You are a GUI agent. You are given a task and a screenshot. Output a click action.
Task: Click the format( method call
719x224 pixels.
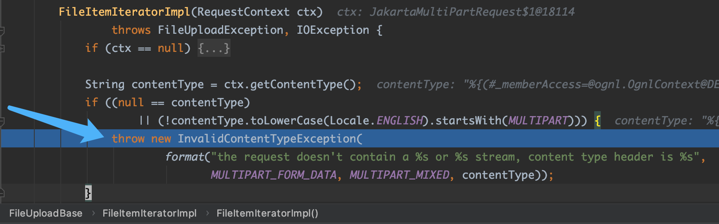coord(188,157)
